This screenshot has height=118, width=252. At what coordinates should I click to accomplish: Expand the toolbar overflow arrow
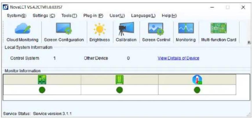pos(249,42)
